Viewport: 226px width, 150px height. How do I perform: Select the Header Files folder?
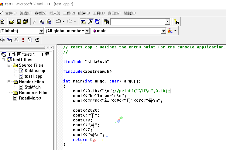pyautogui.click(x=31, y=82)
